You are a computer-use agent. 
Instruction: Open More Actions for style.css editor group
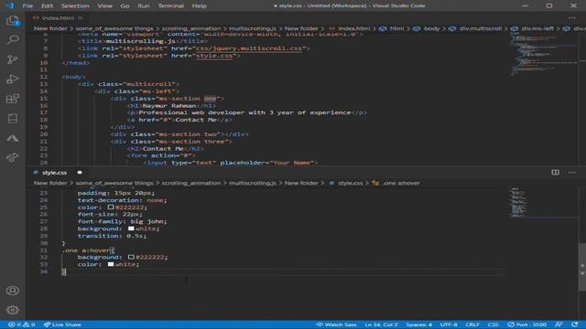(571, 173)
